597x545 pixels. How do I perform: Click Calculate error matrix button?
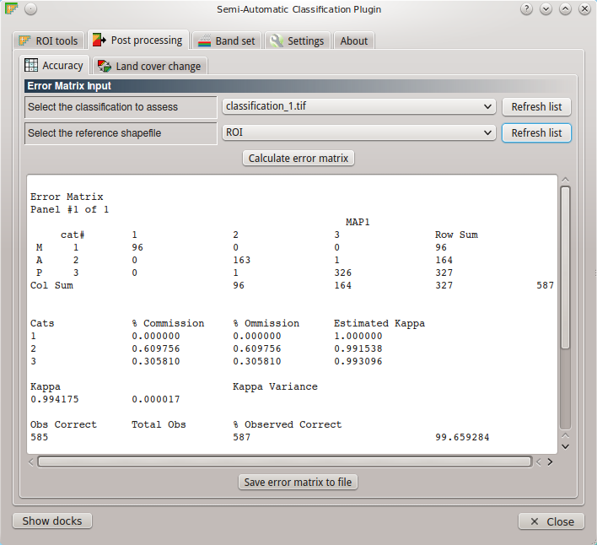(298, 158)
